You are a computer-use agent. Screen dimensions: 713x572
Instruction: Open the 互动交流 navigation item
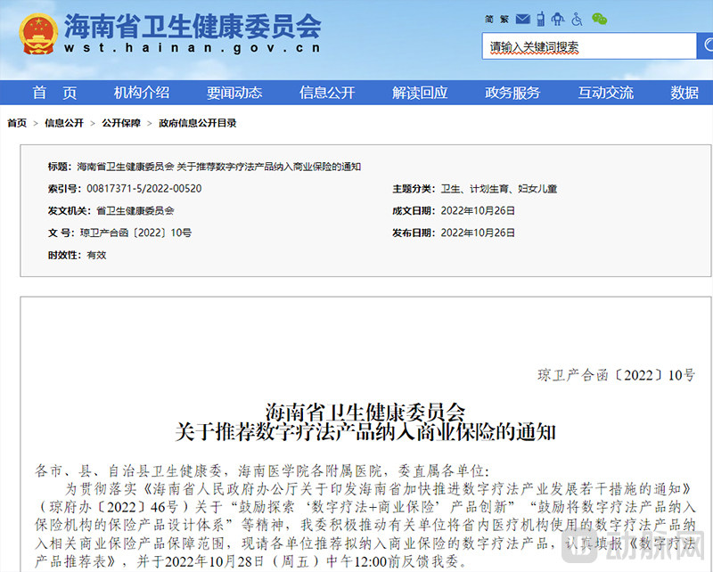606,93
